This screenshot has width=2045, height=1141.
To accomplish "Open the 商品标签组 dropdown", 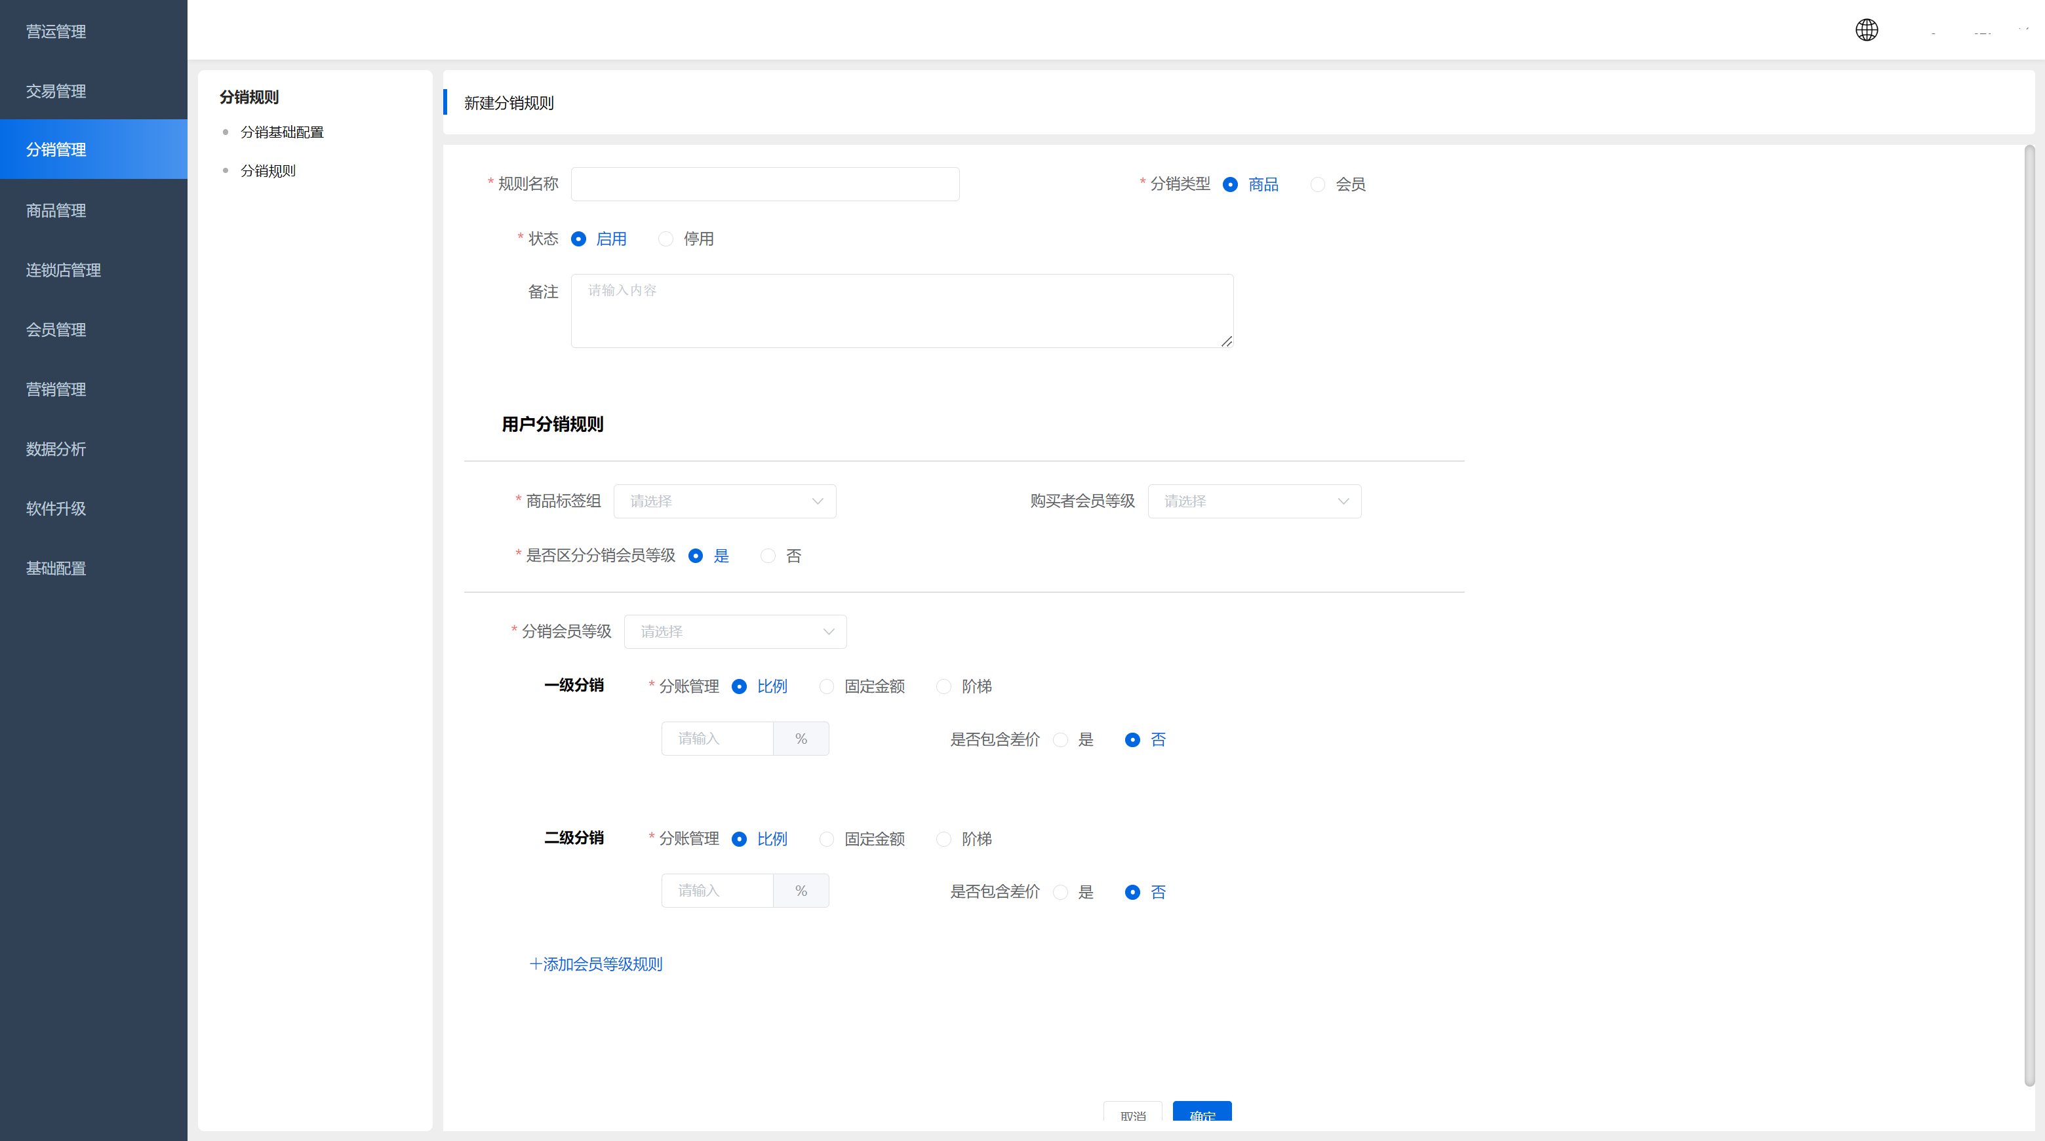I will click(725, 501).
